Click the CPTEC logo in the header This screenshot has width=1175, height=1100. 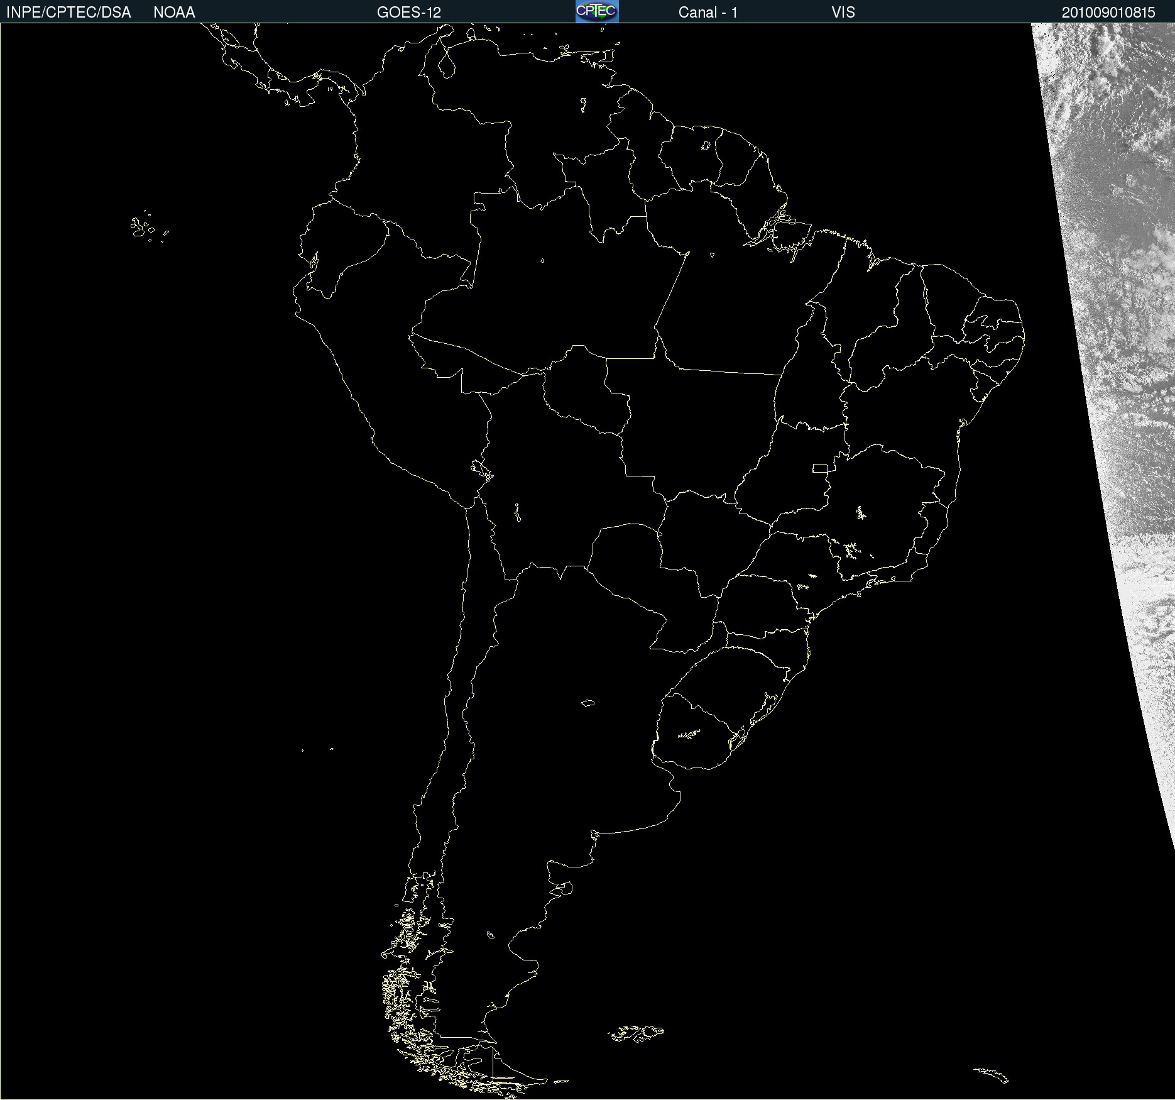597,11
